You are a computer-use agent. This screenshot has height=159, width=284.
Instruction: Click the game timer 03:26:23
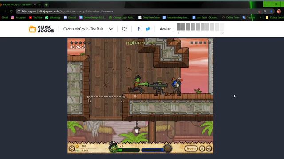tap(78, 47)
